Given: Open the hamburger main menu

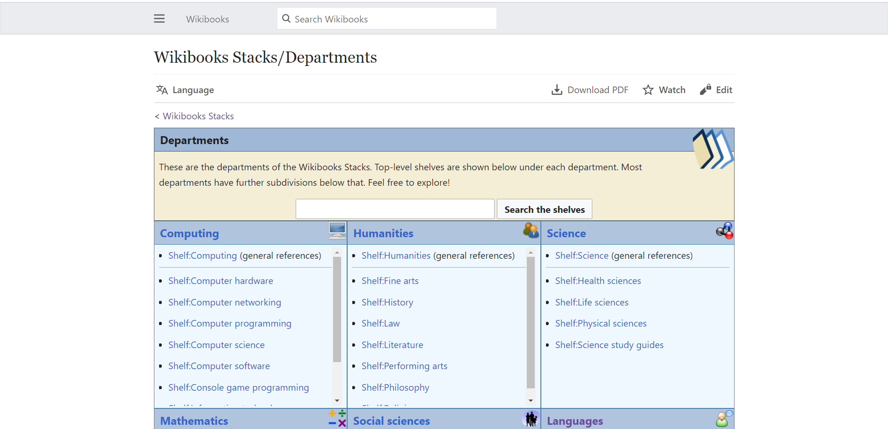Looking at the screenshot, I should point(159,19).
